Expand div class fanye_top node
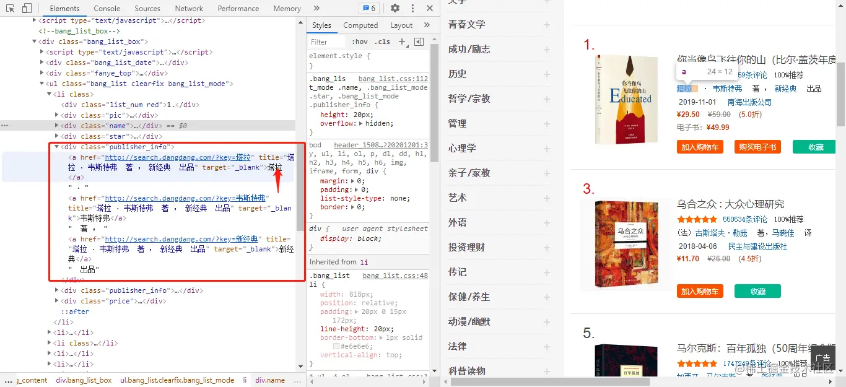 tap(42, 73)
